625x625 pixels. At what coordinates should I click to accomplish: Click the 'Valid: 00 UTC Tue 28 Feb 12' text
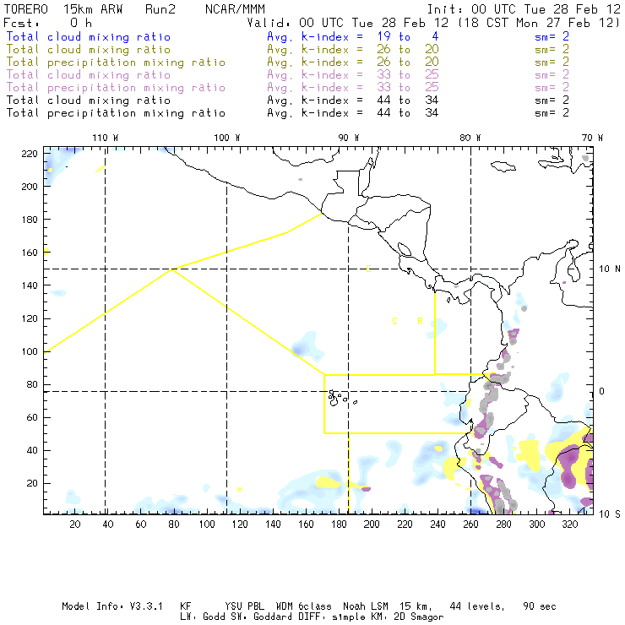click(348, 23)
